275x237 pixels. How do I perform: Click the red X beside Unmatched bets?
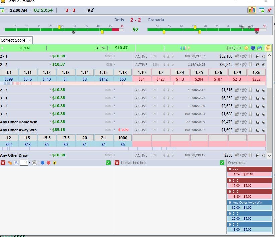point(117,163)
